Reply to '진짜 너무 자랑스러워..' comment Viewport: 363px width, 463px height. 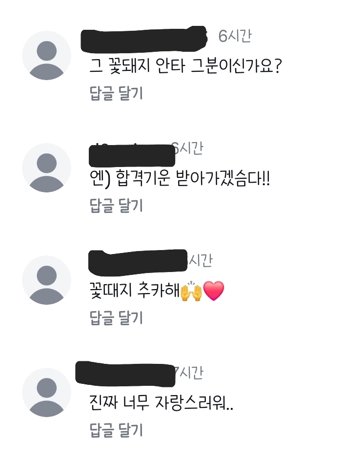(x=116, y=430)
